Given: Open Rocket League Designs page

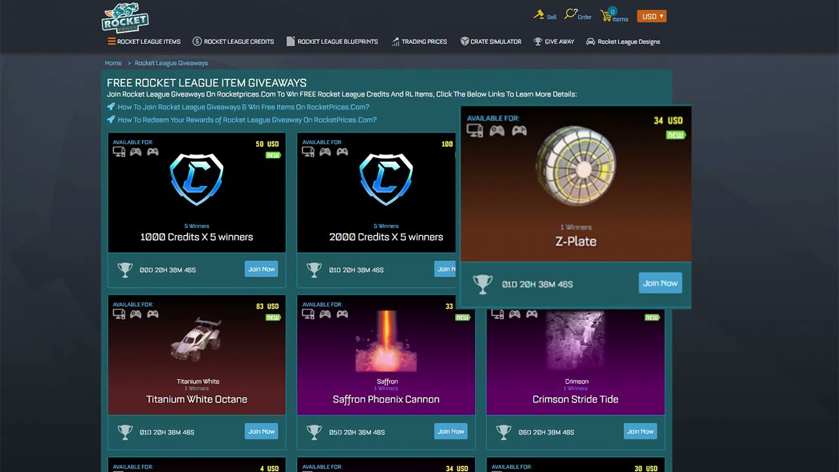Looking at the screenshot, I should point(623,41).
